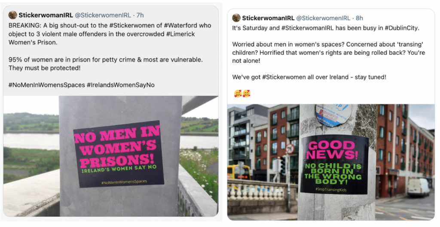Viewport: 440px width, 227px height.
Task: Open the 7h timestamp link
Action: (x=140, y=15)
